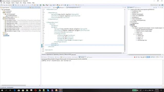164x92 pixels.
Task: Click the Remove Launch icon in Console toolbar
Action: [x=137, y=57]
